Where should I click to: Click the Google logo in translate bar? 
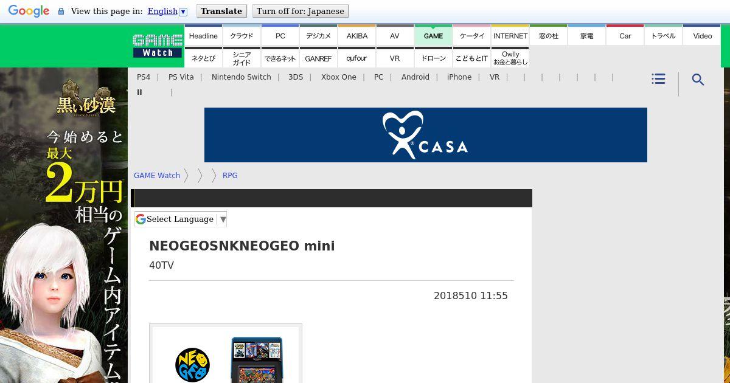point(29,11)
